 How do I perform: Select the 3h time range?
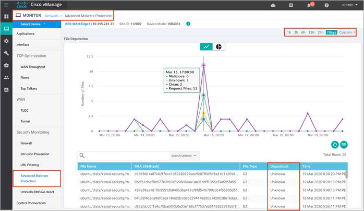[296, 32]
